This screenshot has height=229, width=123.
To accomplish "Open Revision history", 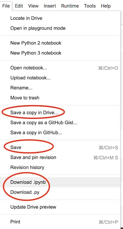I will (x=60, y=167).
